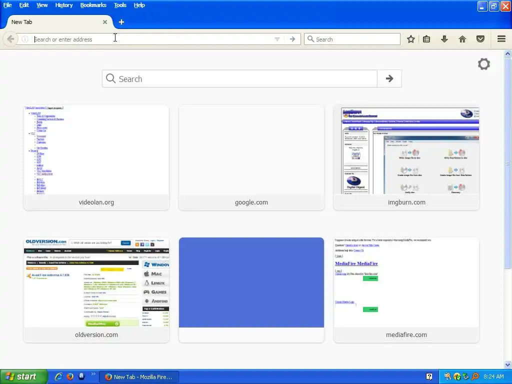Expand the quick launch chevron
Image resolution: width=512 pixels, height=384 pixels.
pos(93,374)
